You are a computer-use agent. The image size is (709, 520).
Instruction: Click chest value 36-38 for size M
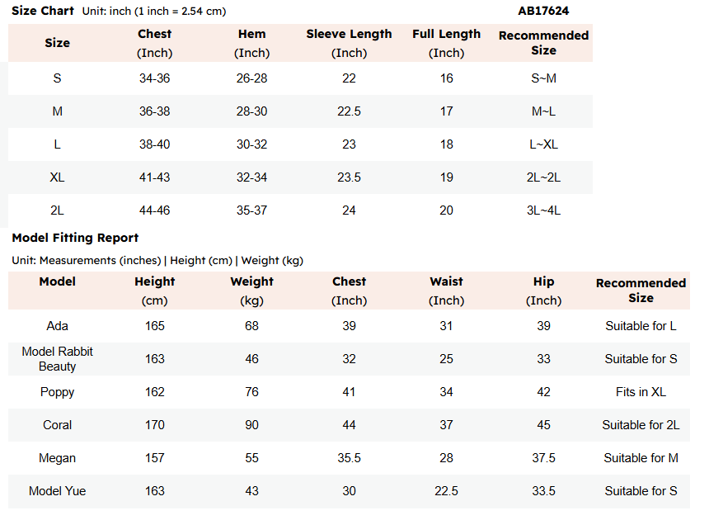pyautogui.click(x=155, y=111)
